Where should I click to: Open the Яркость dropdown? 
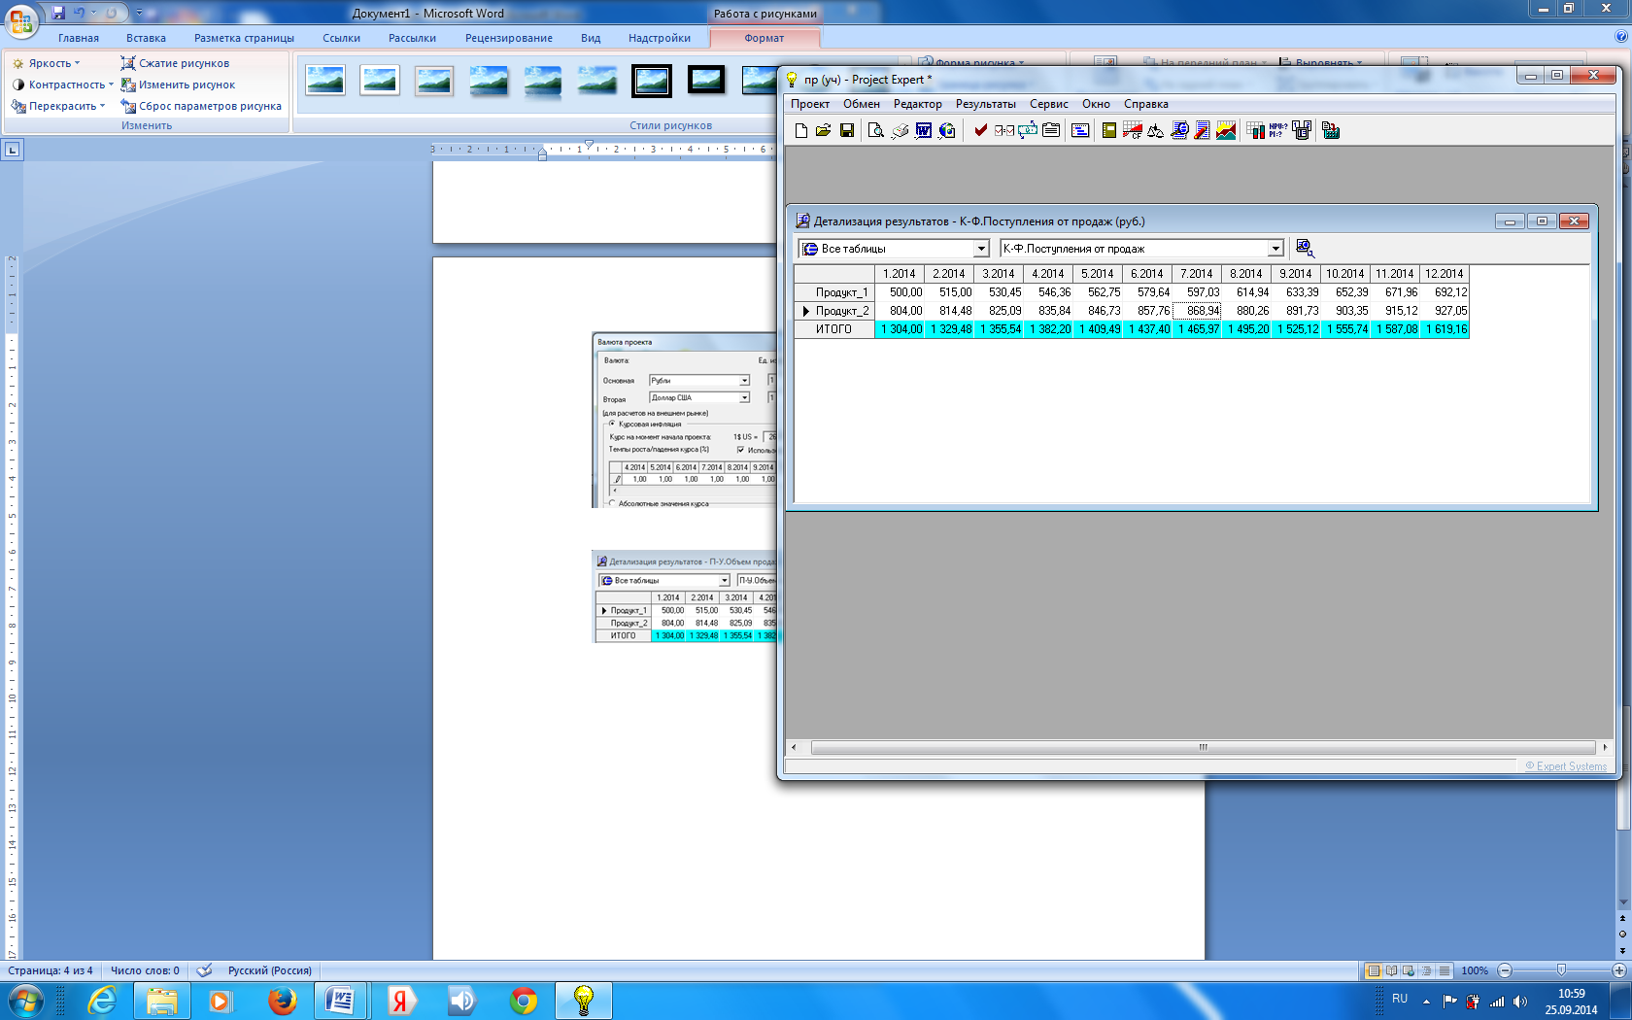pos(47,63)
